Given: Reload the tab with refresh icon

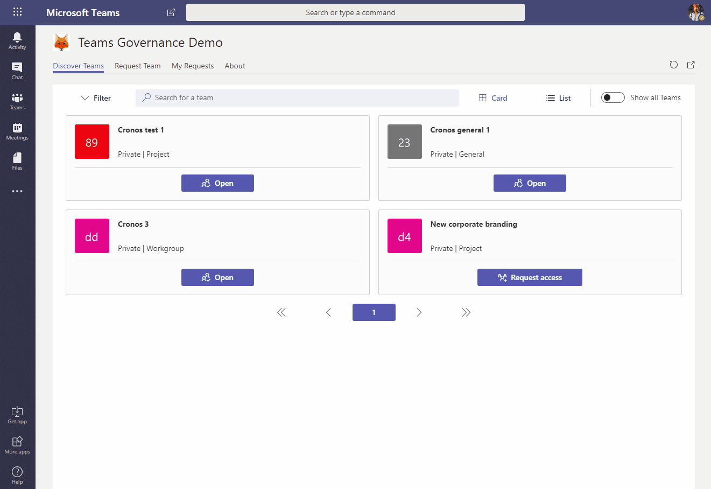Looking at the screenshot, I should (674, 65).
